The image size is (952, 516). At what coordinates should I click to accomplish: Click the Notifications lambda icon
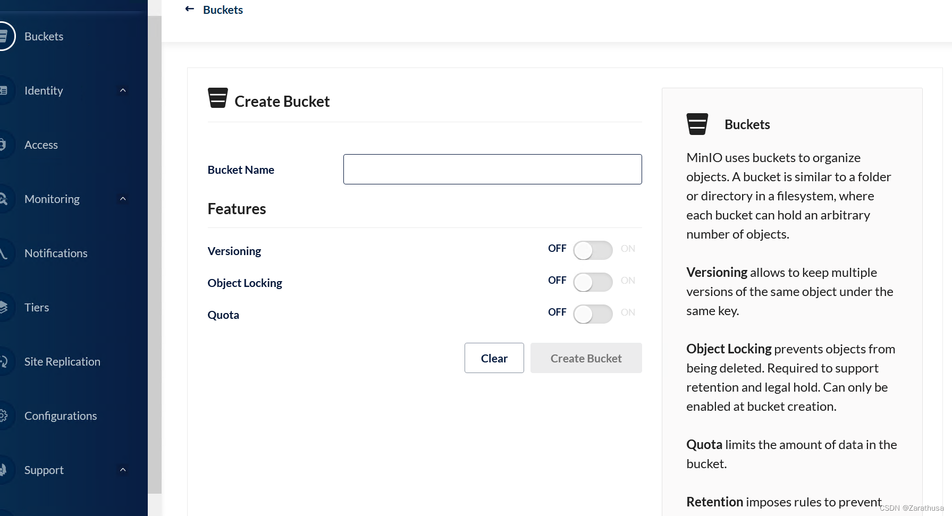[3, 253]
